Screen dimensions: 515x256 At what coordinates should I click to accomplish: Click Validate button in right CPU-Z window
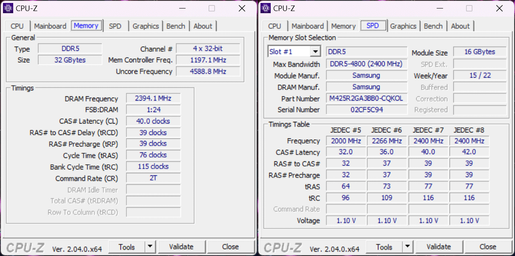[439, 247]
